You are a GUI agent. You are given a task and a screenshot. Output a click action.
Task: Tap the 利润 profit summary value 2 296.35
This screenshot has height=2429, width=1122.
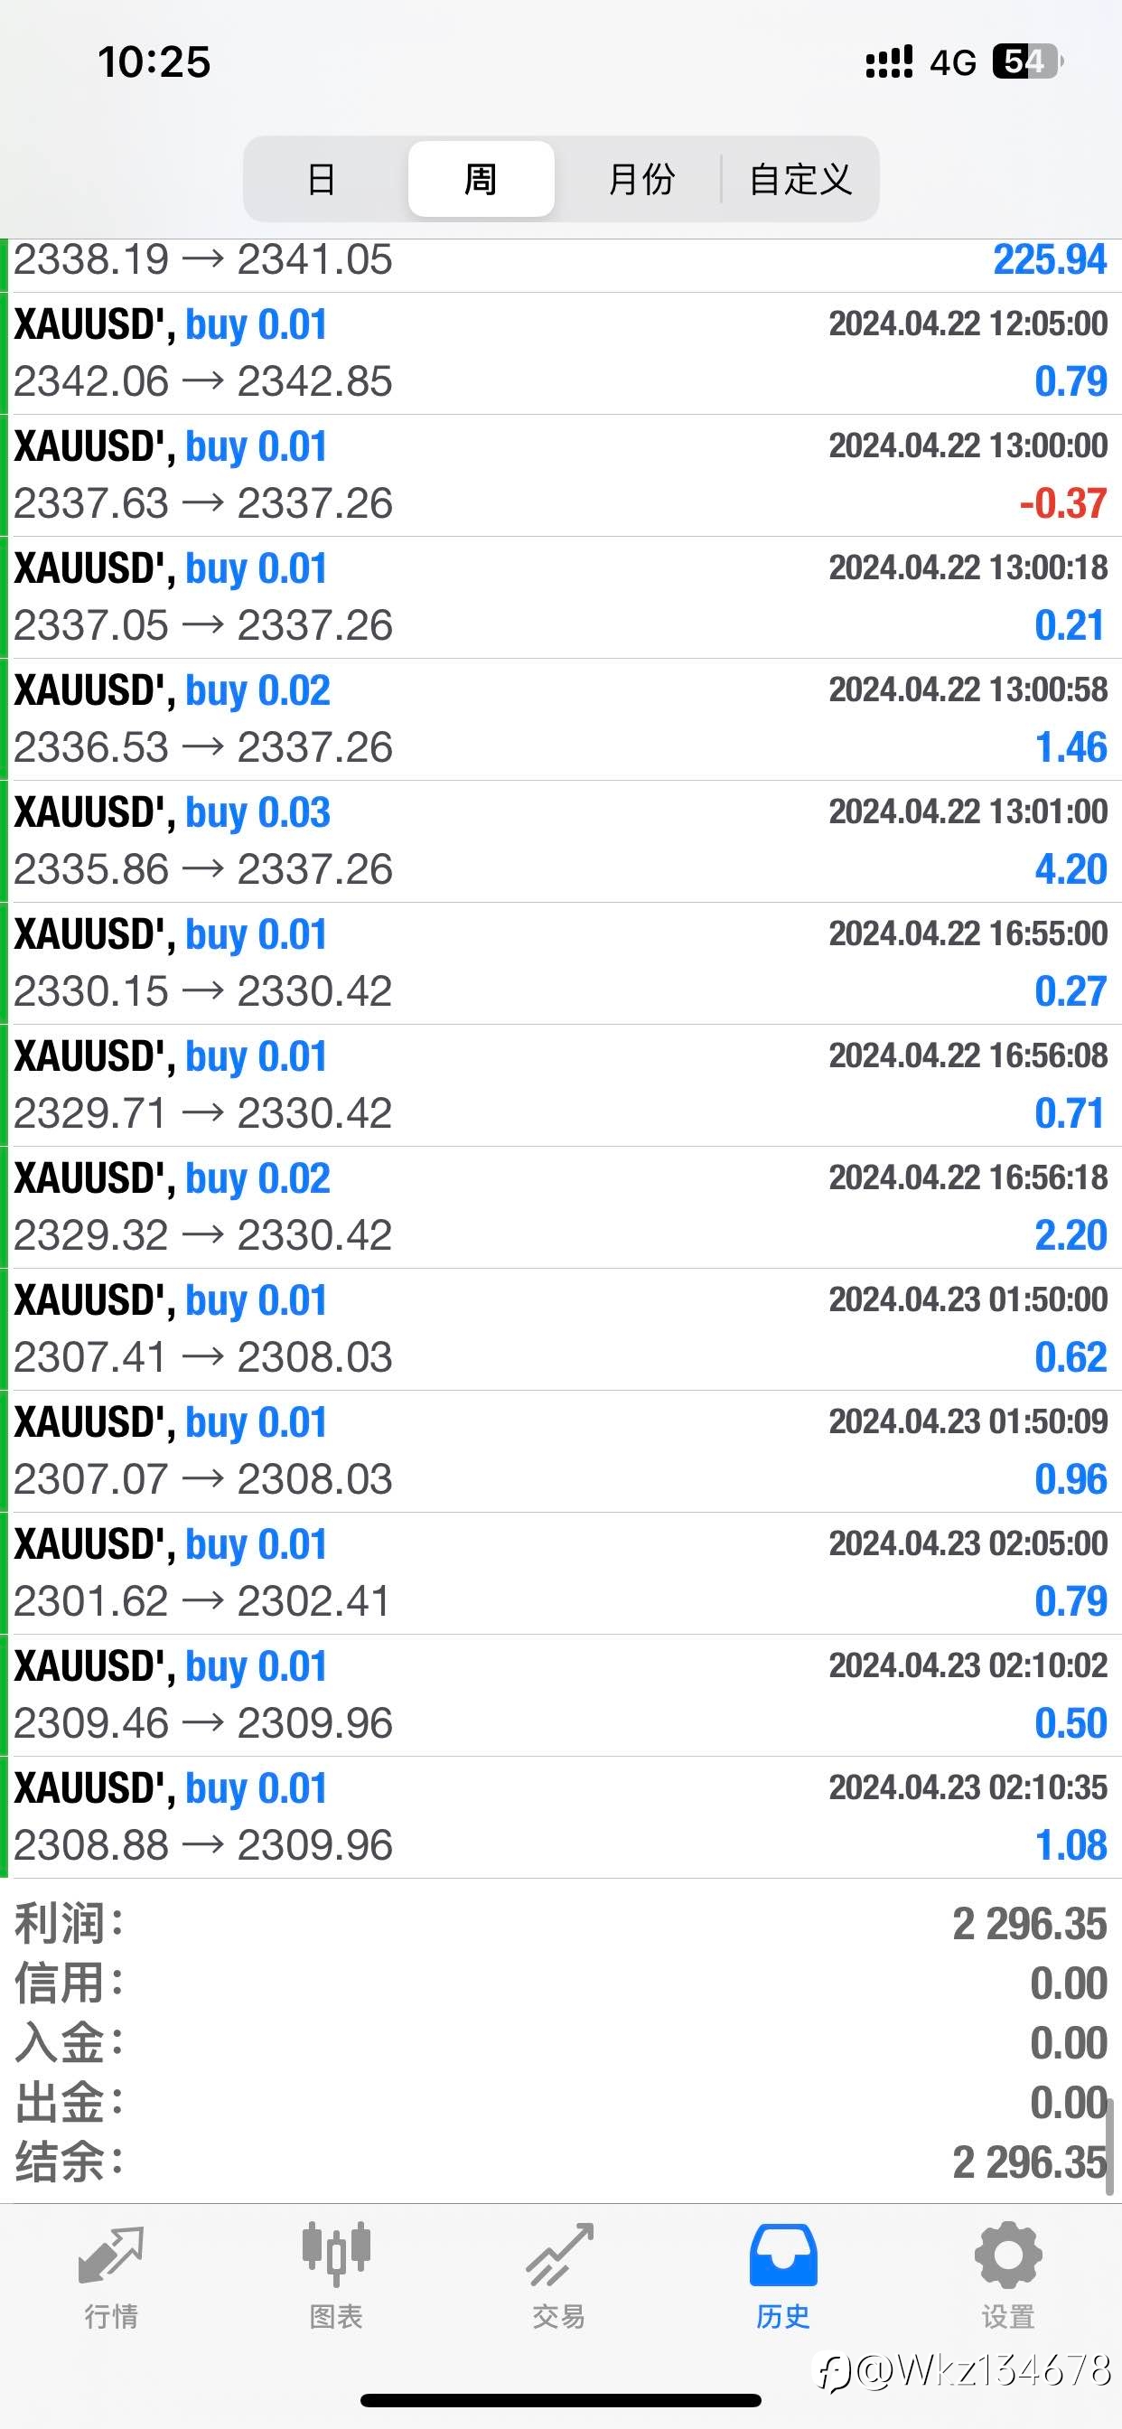pos(1029,1924)
